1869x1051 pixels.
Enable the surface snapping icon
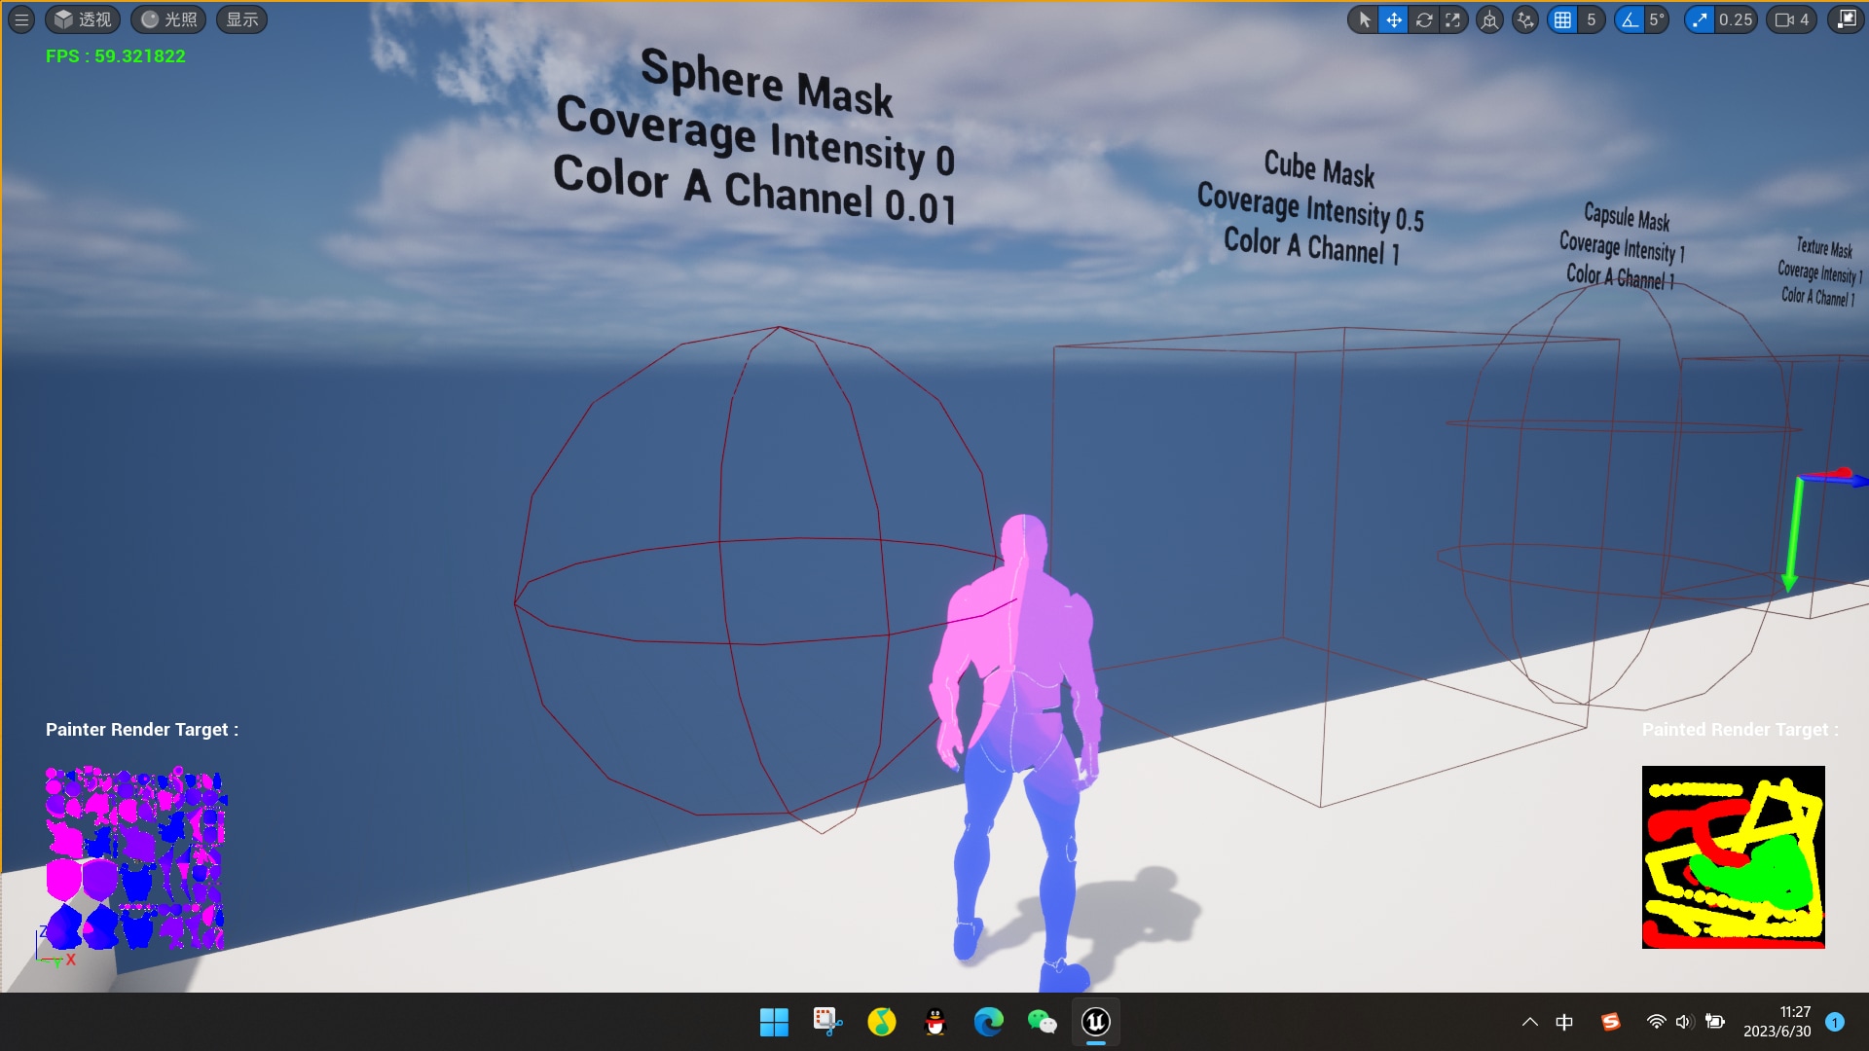click(x=1523, y=19)
